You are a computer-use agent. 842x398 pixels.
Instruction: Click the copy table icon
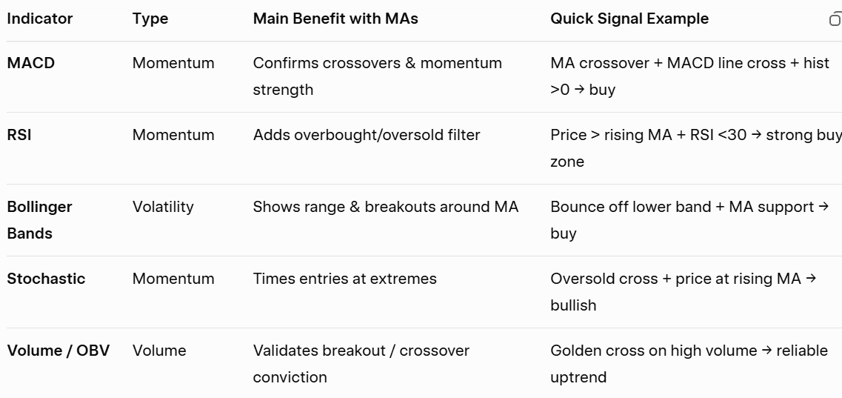pyautogui.click(x=835, y=20)
